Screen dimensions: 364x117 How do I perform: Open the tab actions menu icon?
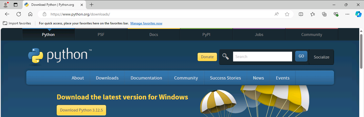[x=16, y=5]
